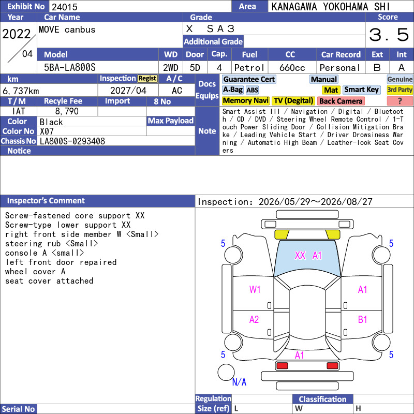Image resolution: width=414 pixels, height=414 pixels.
Task: Click the XX mark on windshield diagram
Action: (x=300, y=255)
